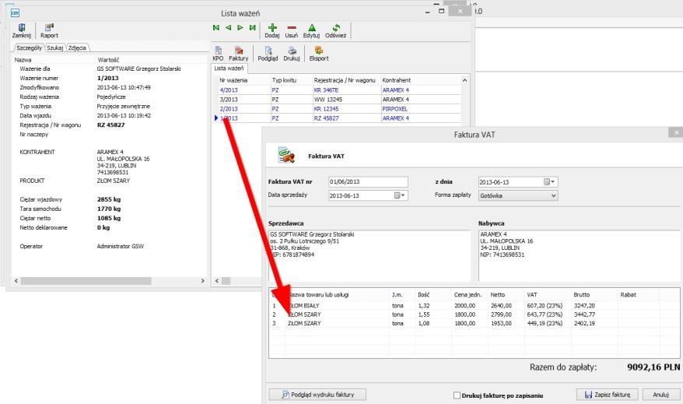The height and width of the screenshot is (404, 683).
Task: Expand the Forma zapłaty Gotówka combo box
Action: pos(518,195)
